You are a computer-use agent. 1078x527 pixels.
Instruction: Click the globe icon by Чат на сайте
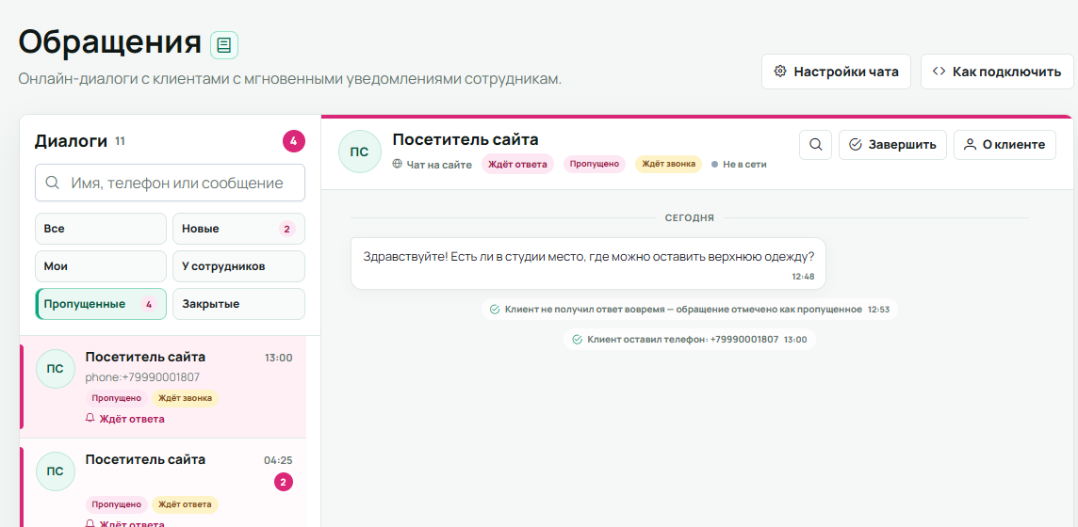point(397,164)
